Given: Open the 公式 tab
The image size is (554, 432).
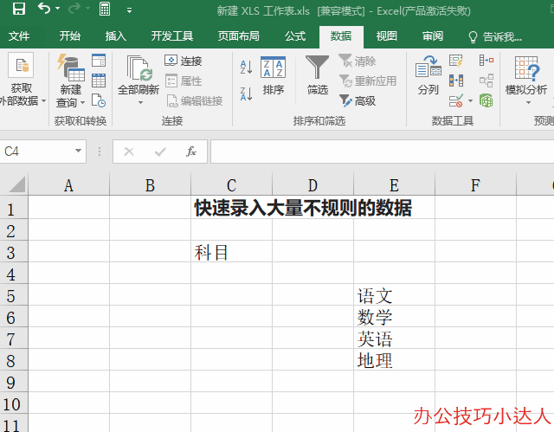Looking at the screenshot, I should [295, 36].
